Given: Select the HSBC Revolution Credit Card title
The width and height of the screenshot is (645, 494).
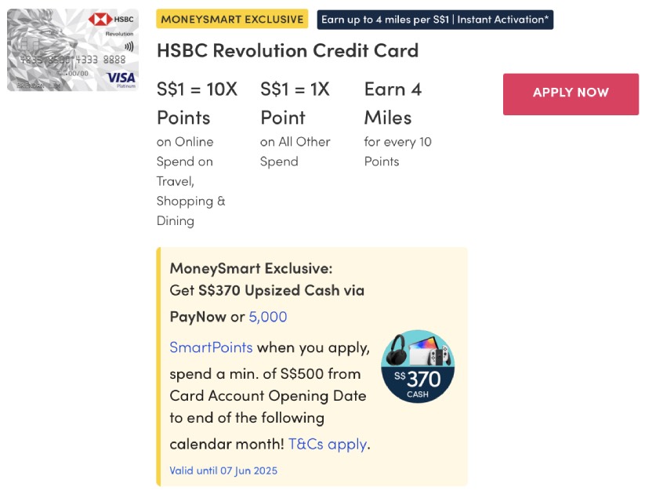Looking at the screenshot, I should click(288, 50).
